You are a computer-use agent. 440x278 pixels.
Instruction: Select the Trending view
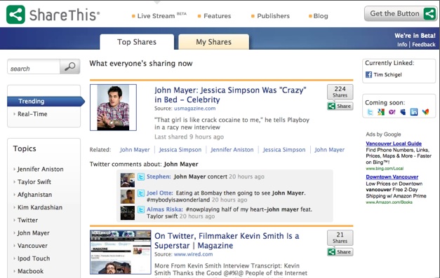tap(46, 101)
